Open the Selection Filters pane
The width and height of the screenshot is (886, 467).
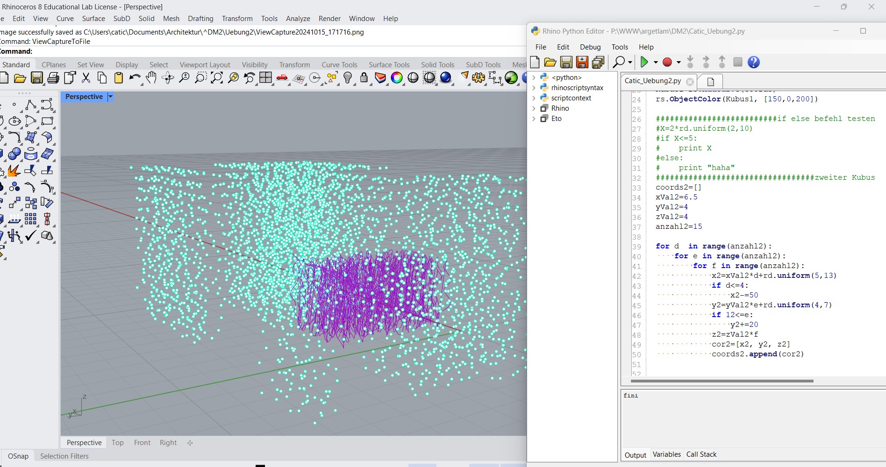click(64, 456)
